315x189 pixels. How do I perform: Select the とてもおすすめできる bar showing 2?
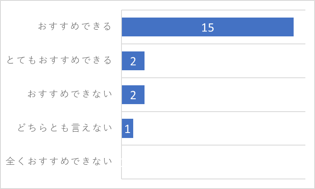coord(133,61)
